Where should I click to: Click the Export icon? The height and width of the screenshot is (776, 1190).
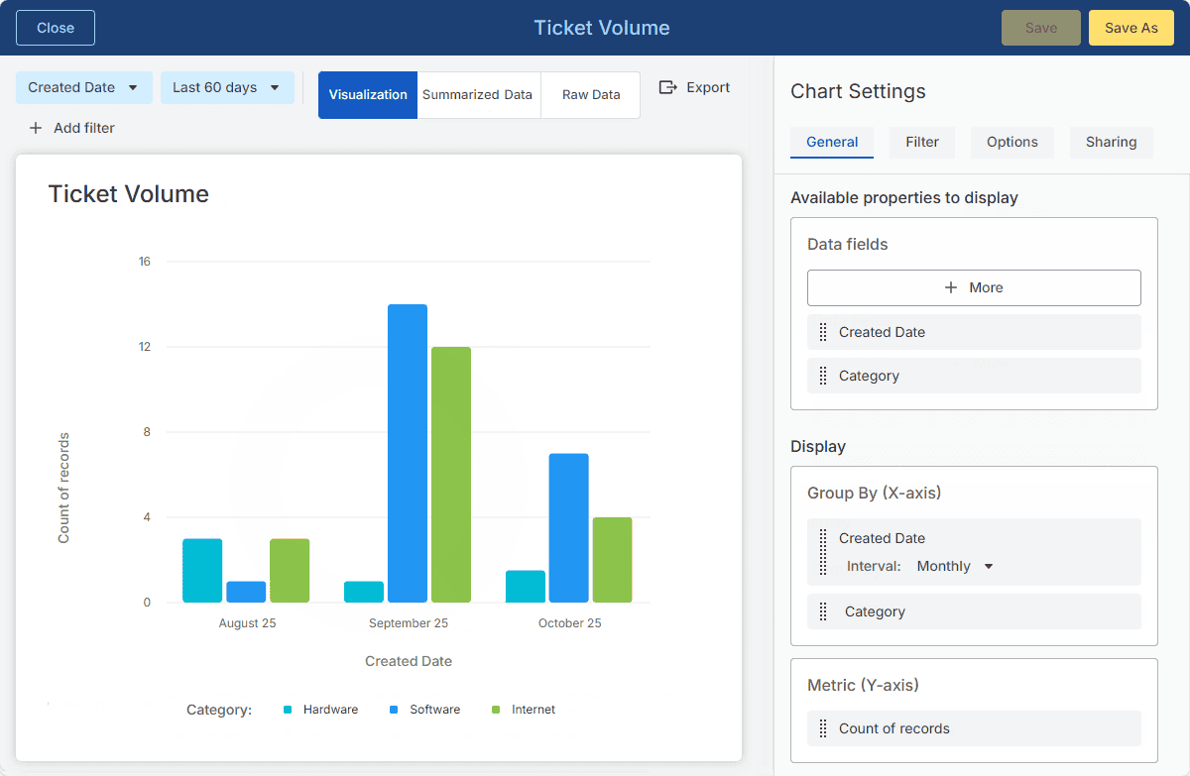[668, 87]
